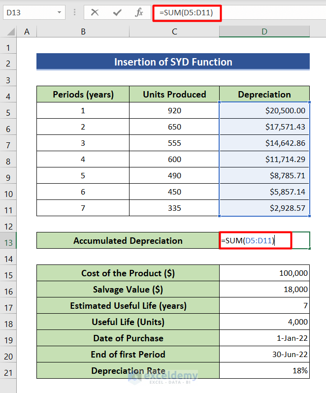Select column C header

(x=174, y=32)
